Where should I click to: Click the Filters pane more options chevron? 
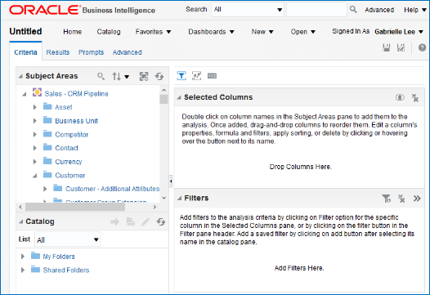(417, 199)
